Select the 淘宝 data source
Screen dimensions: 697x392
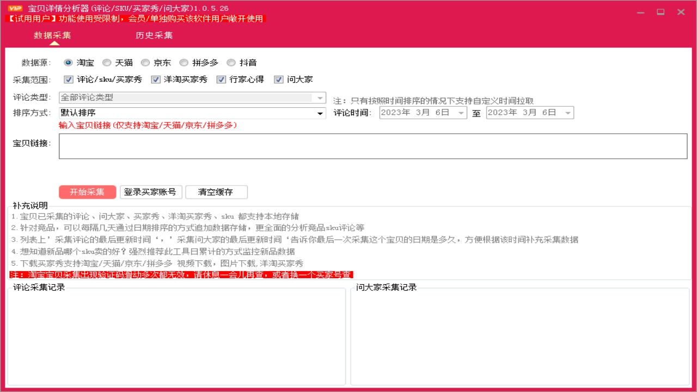pos(68,63)
